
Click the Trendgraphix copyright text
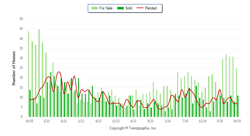[x=133, y=128]
